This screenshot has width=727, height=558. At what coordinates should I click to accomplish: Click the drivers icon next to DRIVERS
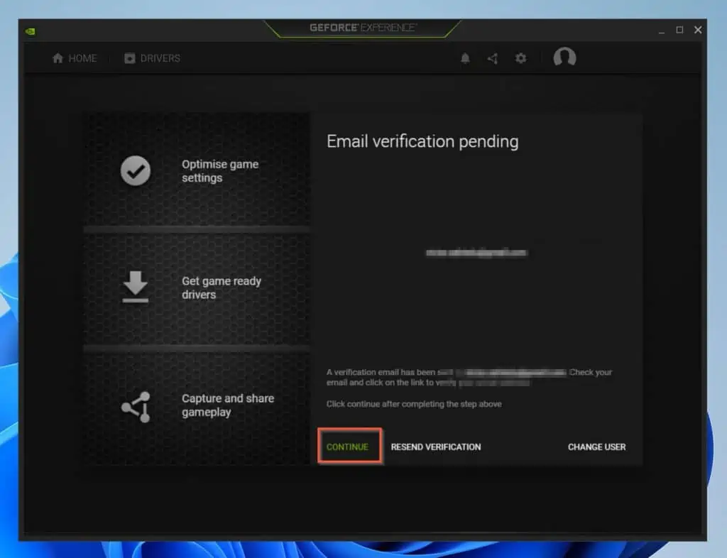[x=129, y=58]
